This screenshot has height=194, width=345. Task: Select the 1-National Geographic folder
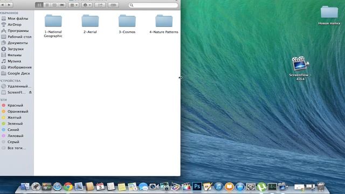(53, 26)
